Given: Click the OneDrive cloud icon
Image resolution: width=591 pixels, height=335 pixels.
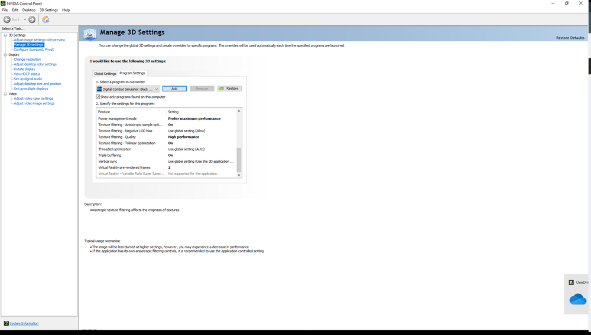Looking at the screenshot, I should (x=578, y=300).
